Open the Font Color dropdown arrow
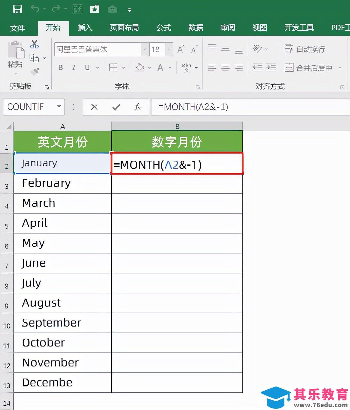This screenshot has height=410, width=350. click(170, 68)
